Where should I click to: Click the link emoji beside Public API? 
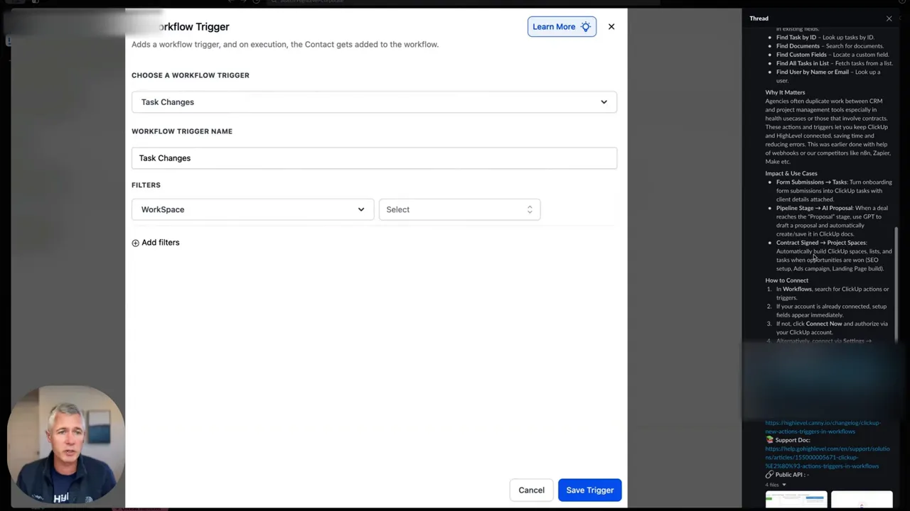(x=769, y=475)
